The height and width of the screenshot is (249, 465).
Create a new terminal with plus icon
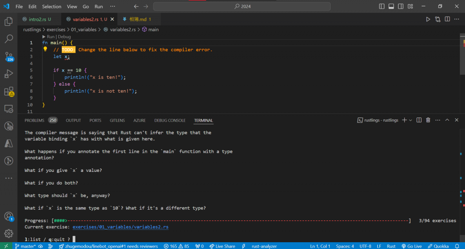404,120
